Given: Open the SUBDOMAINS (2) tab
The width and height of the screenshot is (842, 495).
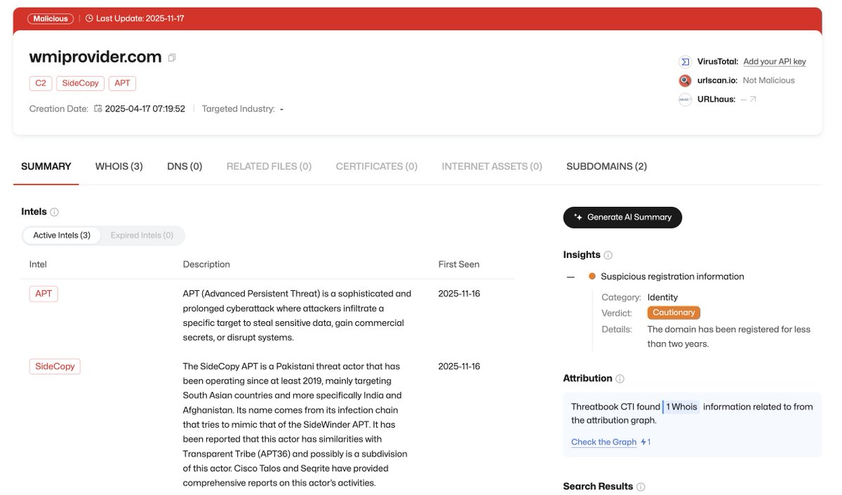Looking at the screenshot, I should pyautogui.click(x=607, y=166).
